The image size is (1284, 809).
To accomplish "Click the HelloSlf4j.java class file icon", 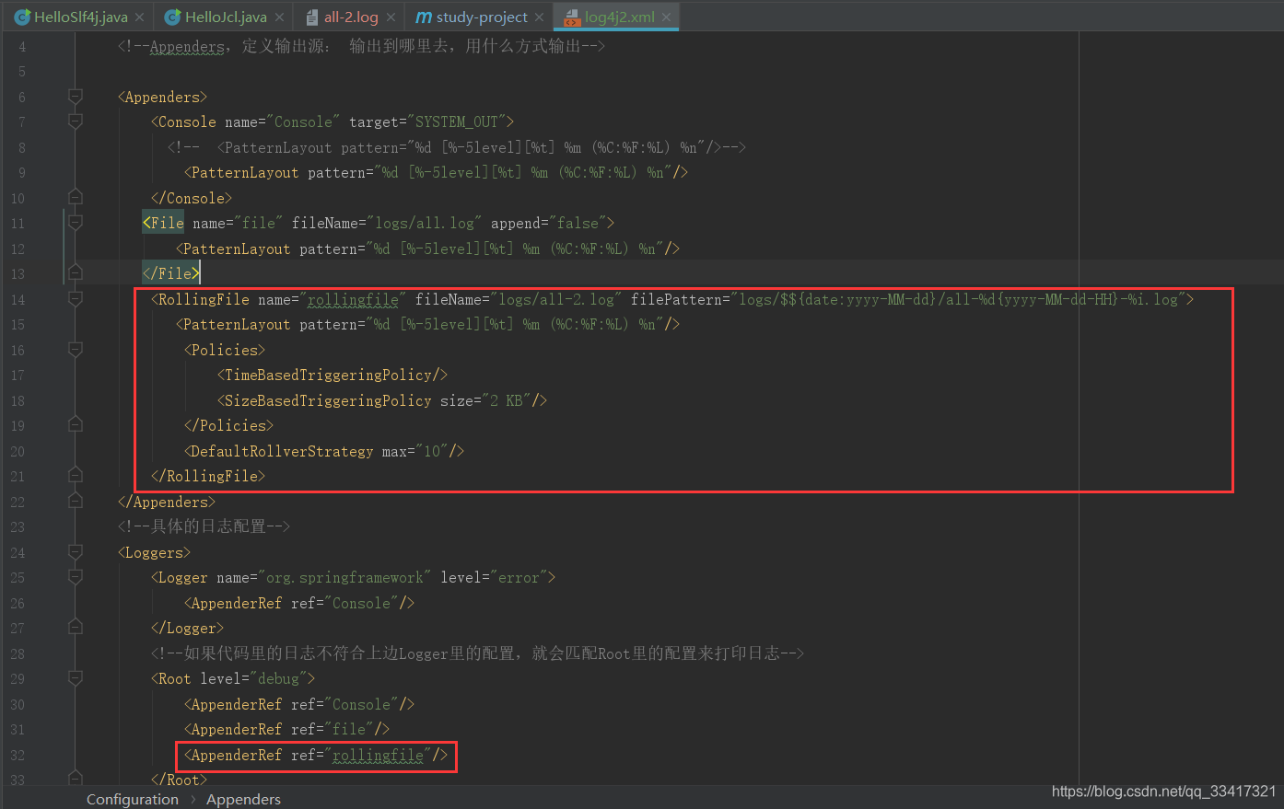I will tap(22, 17).
